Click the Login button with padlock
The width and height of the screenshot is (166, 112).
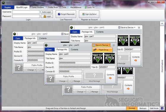47,16
